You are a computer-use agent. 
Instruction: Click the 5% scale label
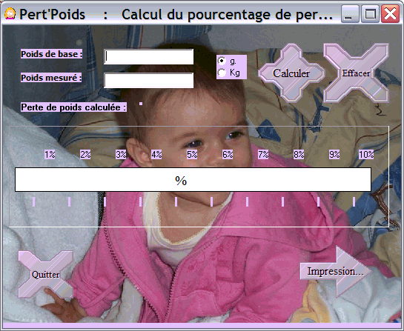coord(192,155)
